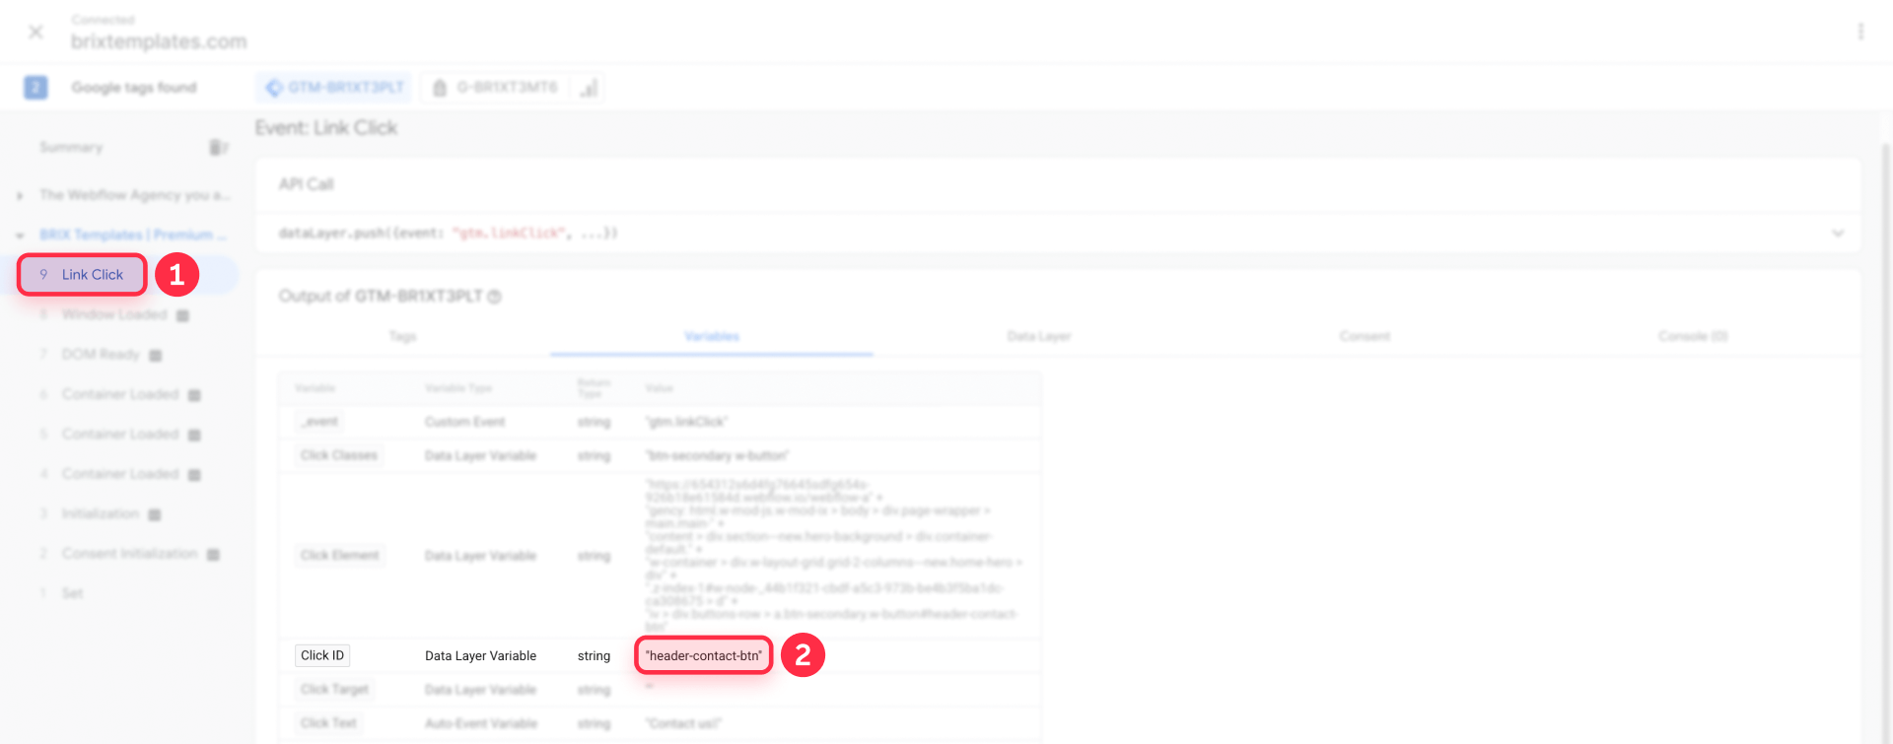The image size is (1893, 744).
Task: Select the GTM-BR1XT3PLT container chip
Action: (334, 88)
